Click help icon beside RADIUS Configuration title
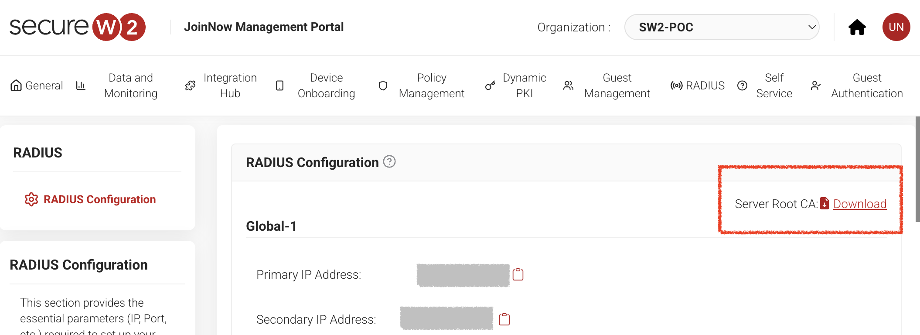920x335 pixels. pyautogui.click(x=389, y=162)
